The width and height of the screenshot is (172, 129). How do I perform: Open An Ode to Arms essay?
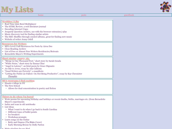[23, 68]
